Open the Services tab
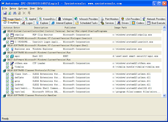168x122 pixels. pyautogui.click(x=107, y=23)
